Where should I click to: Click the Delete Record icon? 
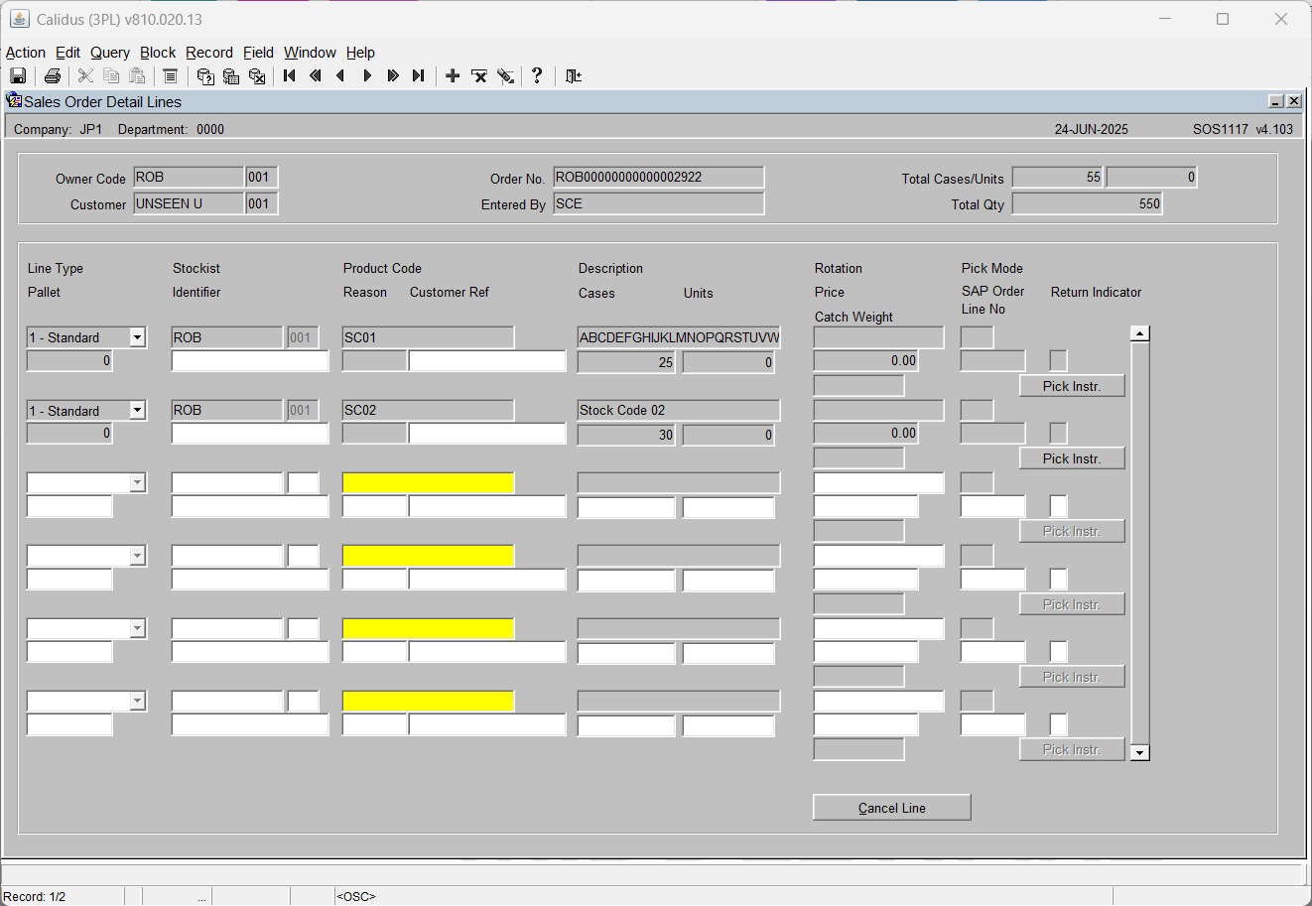(479, 76)
